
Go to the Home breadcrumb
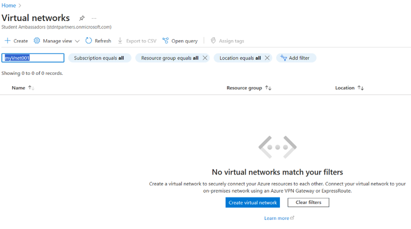[9, 5]
